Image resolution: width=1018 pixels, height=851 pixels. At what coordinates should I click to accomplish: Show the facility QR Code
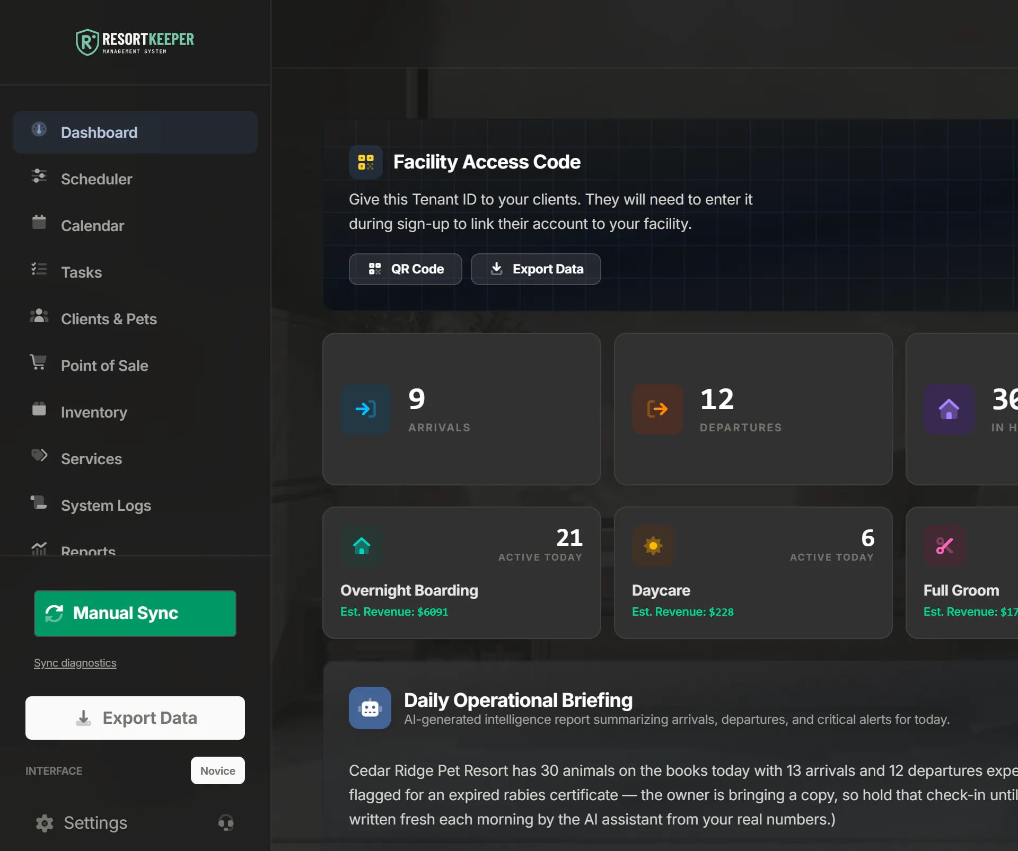click(406, 269)
